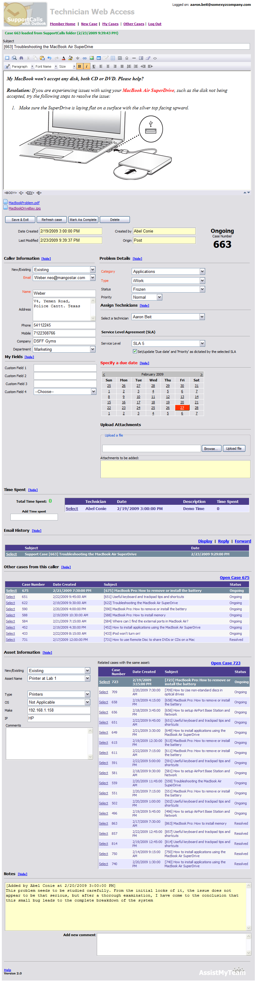Click the Insert Hyperlink chain icon
257x983 pixels.
(x=85, y=58)
